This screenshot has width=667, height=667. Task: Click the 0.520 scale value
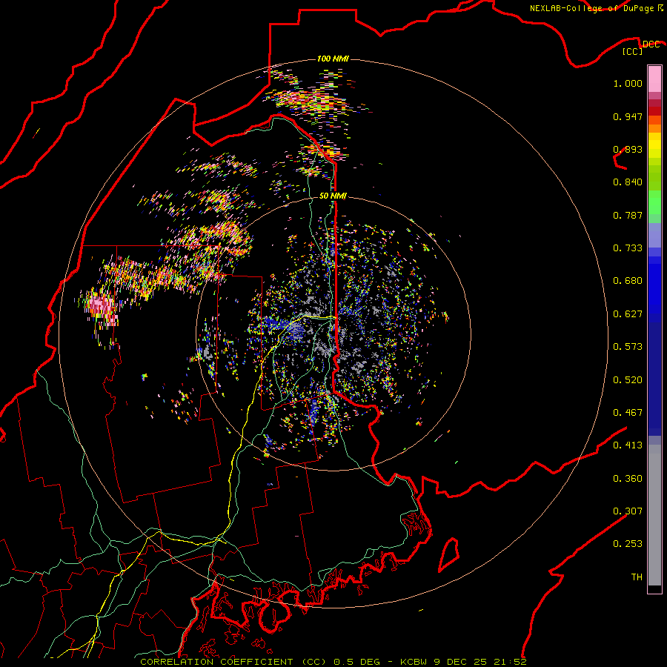(628, 380)
